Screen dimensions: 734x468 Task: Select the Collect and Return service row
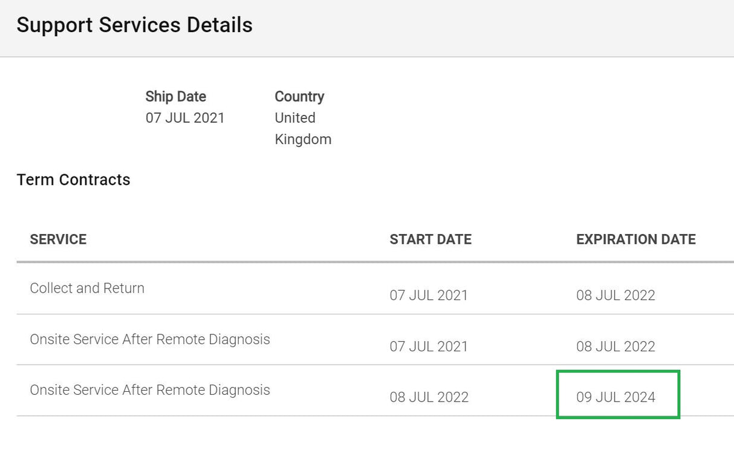(x=87, y=288)
